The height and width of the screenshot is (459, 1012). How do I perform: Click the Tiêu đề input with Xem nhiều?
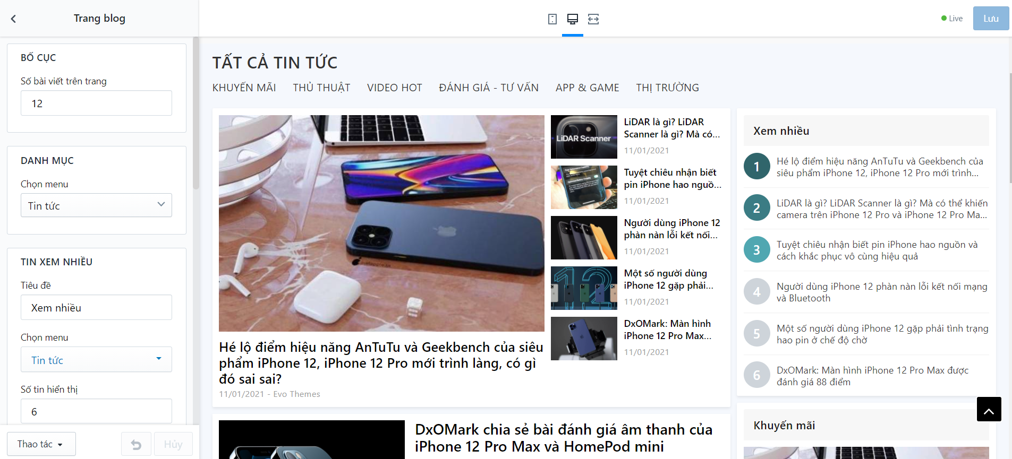click(x=96, y=307)
